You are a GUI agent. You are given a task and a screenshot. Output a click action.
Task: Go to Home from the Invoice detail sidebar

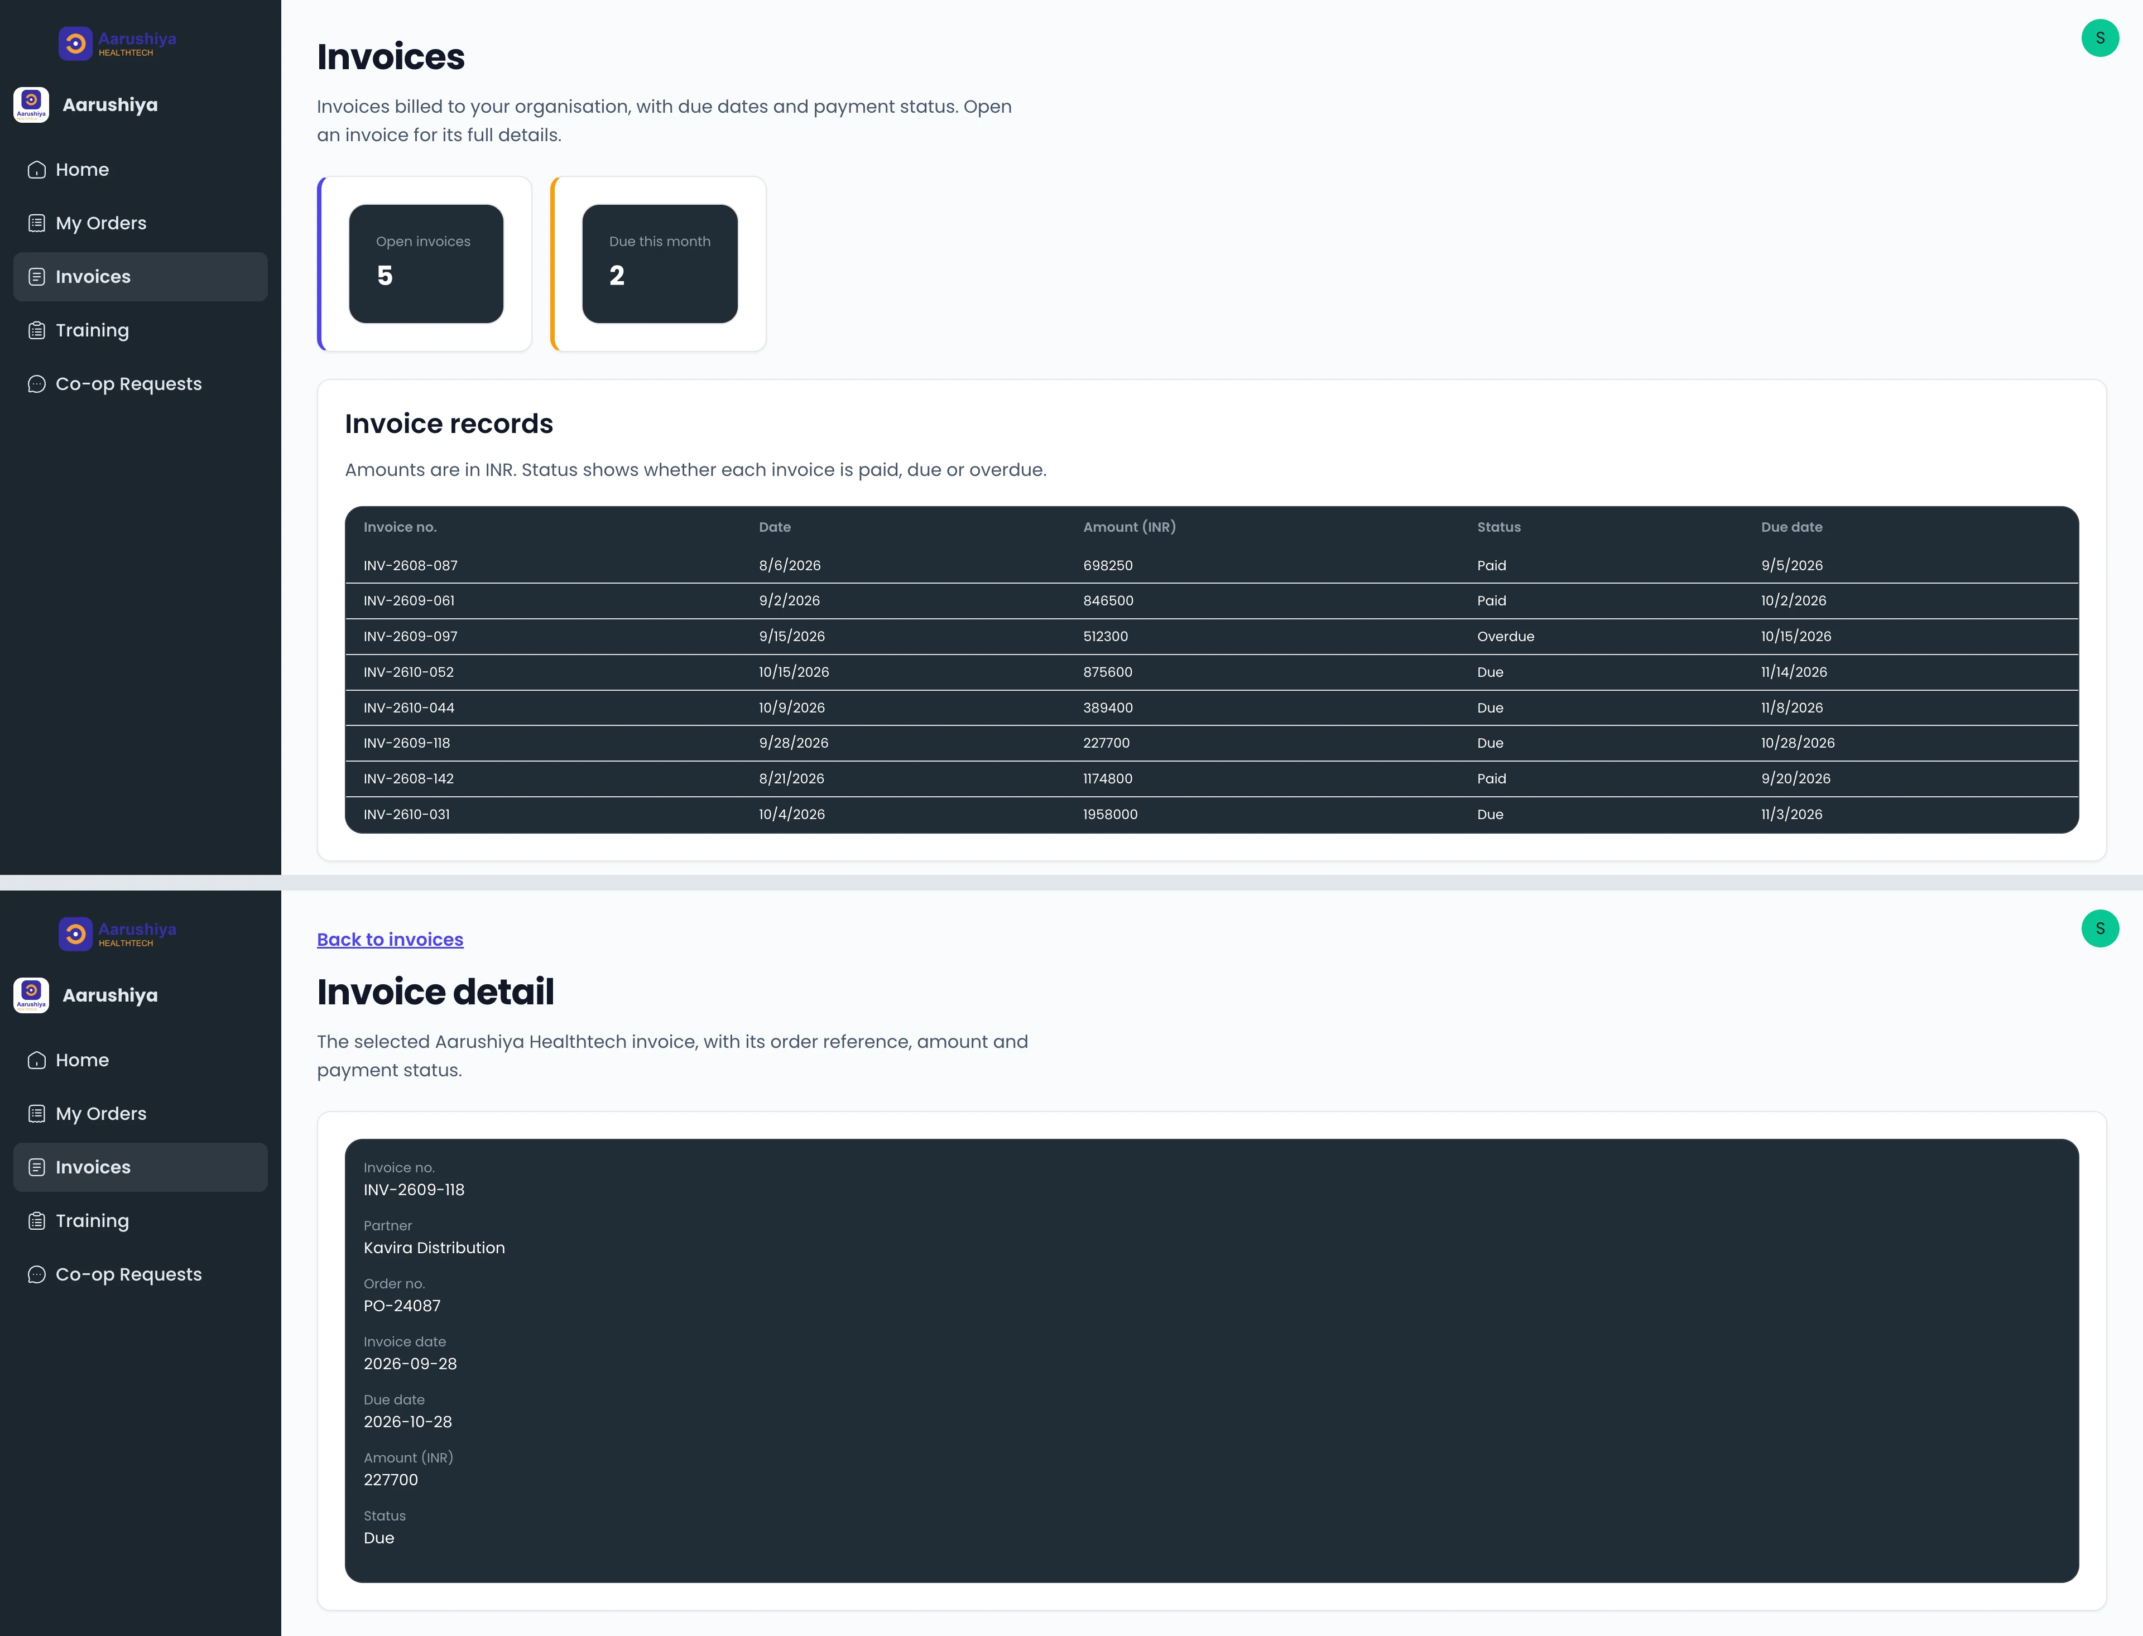click(140, 1060)
